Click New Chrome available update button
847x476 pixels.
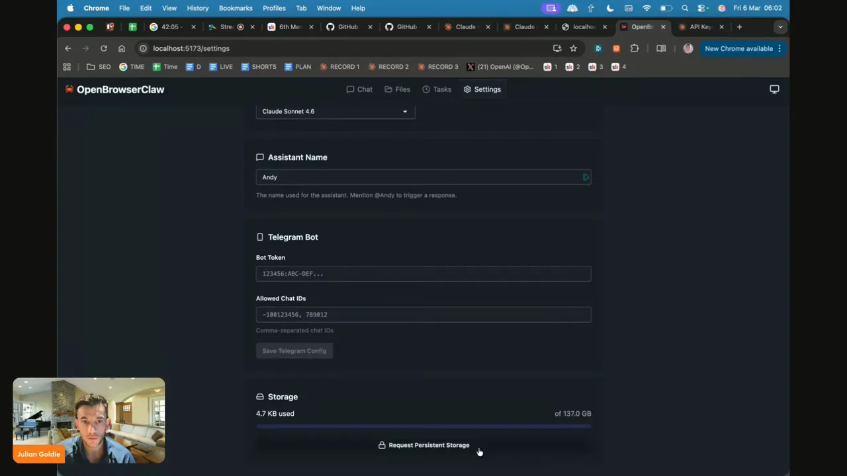tap(743, 48)
